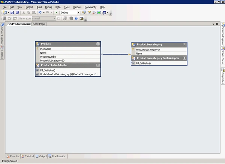Undo the last action
Screen dimensions: 225x164
40,13
